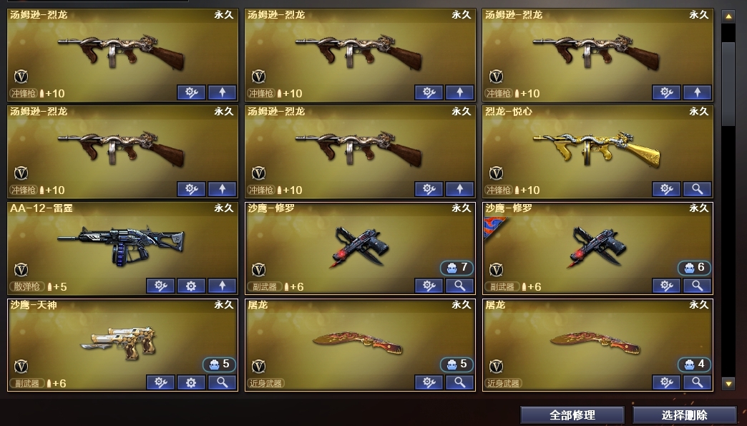
Task: Click scrollbar down arrow
Action: click(728, 383)
